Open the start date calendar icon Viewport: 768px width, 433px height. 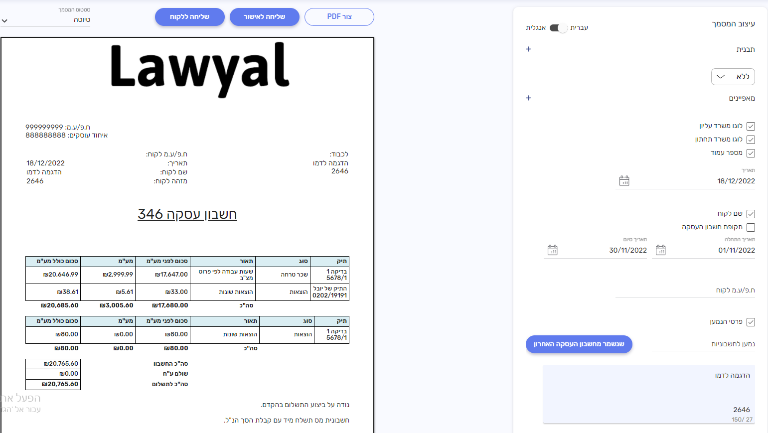click(660, 250)
